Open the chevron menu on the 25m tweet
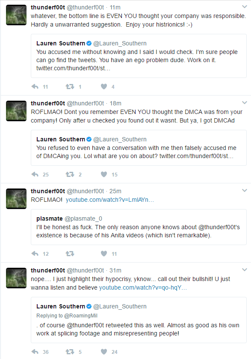This screenshot has height=359, width=251. click(x=244, y=191)
